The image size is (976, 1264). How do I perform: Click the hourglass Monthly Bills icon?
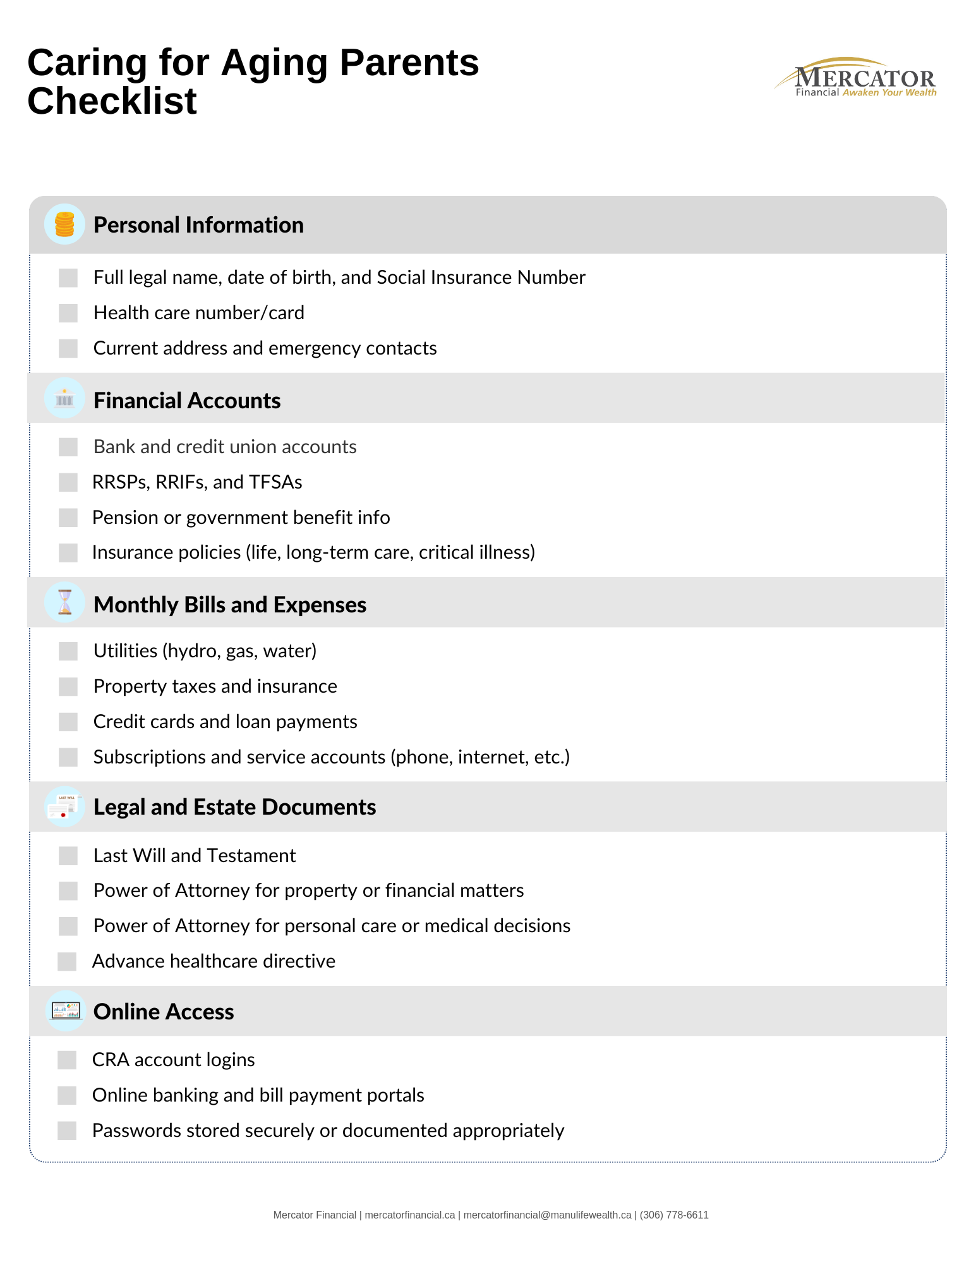coord(64,602)
